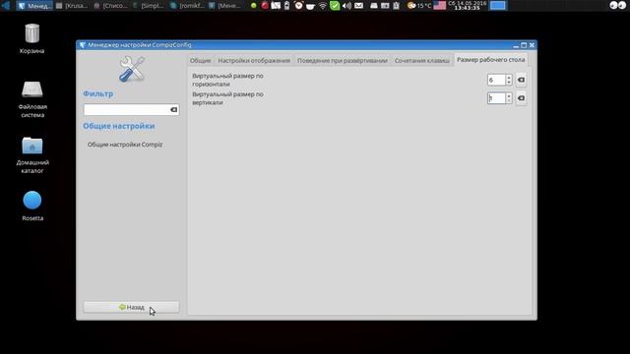Click the CompizConfig wrench and screwdriver logo
This screenshot has height=354, width=630.
[132, 69]
